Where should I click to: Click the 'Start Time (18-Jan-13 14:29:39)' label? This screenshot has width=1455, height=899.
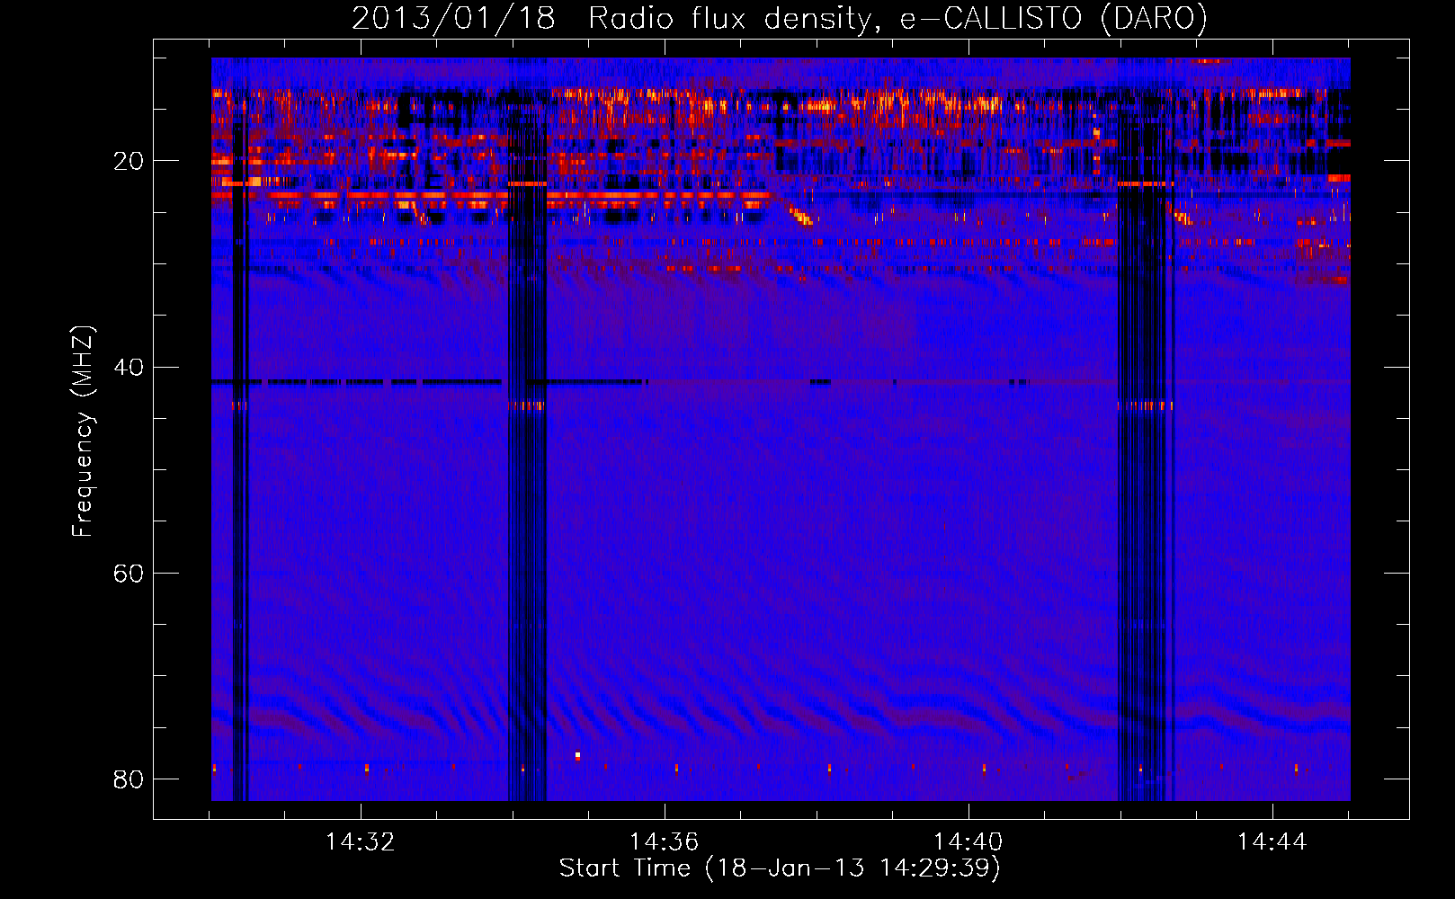[780, 868]
